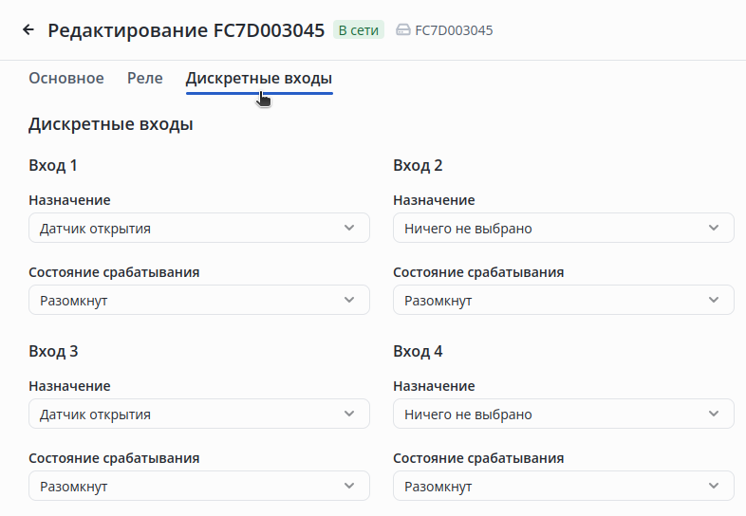Select the Дискретные входы tab
Viewport: 746px width, 516px height.
tap(258, 79)
